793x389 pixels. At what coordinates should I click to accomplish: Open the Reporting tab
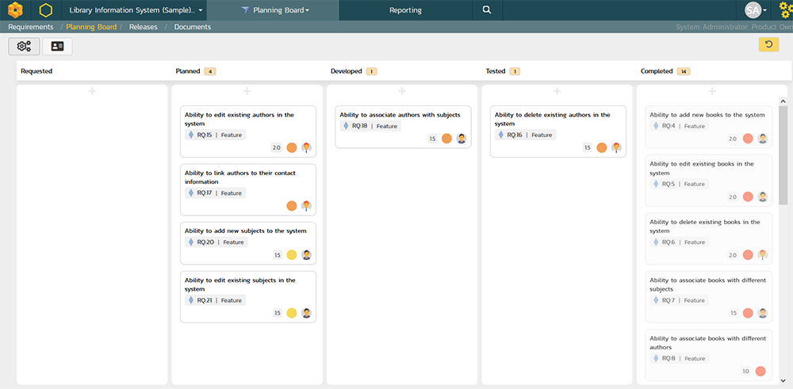pos(405,10)
